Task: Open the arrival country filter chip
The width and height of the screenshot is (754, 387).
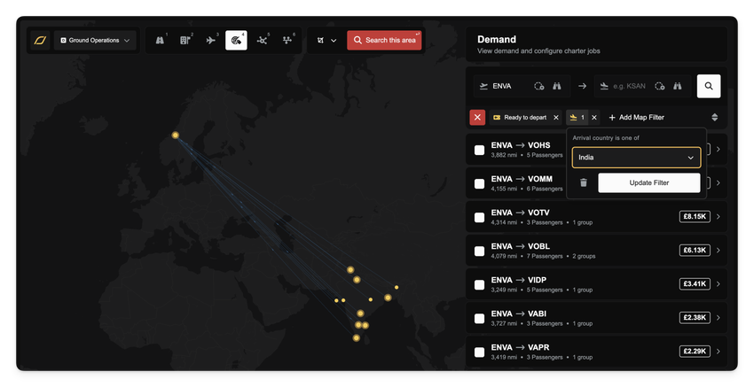Action: (x=577, y=117)
